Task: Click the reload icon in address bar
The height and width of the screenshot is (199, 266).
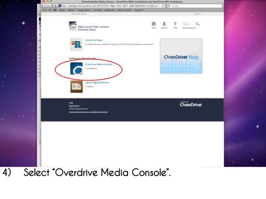Action: 163,6
